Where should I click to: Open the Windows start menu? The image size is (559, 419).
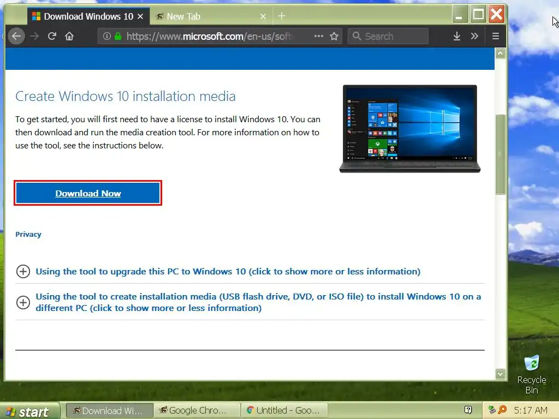click(x=30, y=411)
